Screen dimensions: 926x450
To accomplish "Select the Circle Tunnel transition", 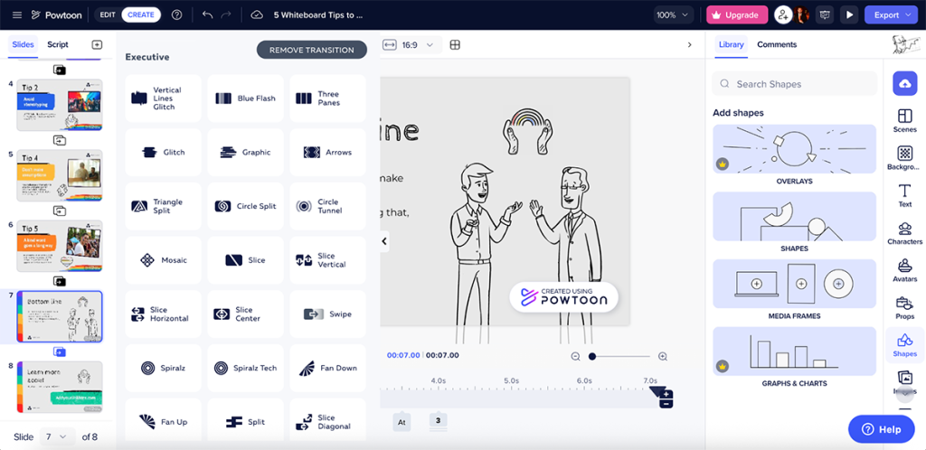I will (x=327, y=206).
